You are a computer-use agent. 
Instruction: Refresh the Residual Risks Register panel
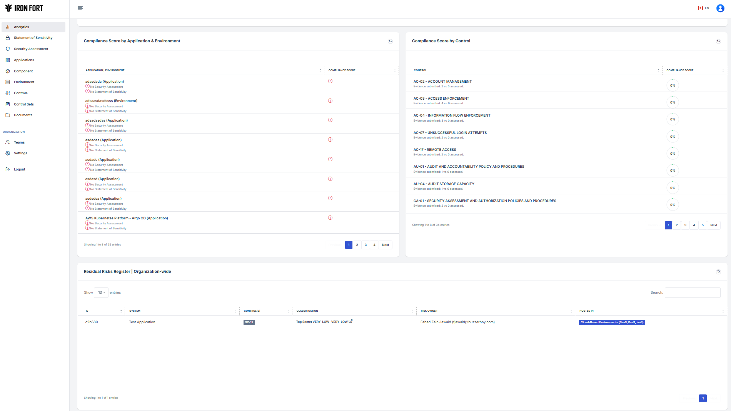tap(718, 272)
